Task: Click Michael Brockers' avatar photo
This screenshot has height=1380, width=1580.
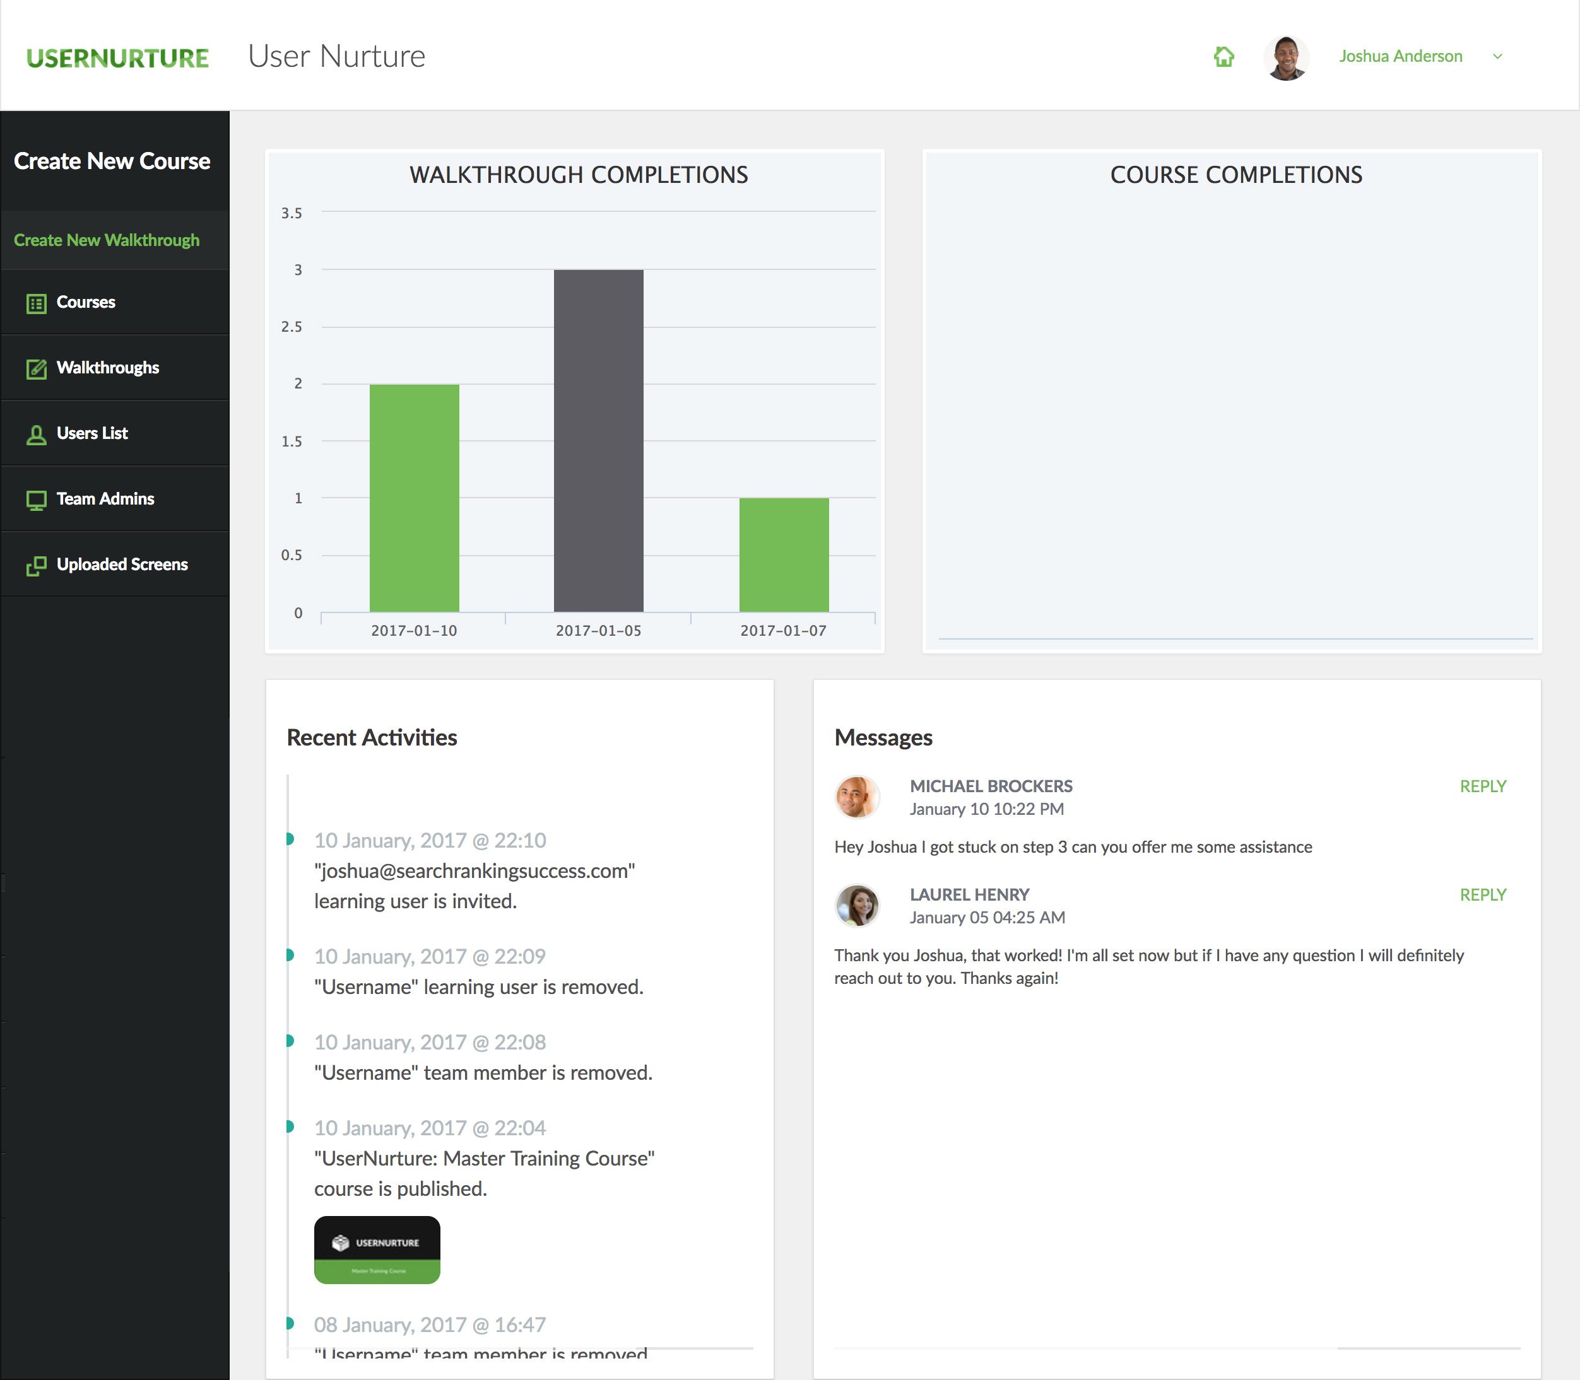Action: pyautogui.click(x=857, y=796)
